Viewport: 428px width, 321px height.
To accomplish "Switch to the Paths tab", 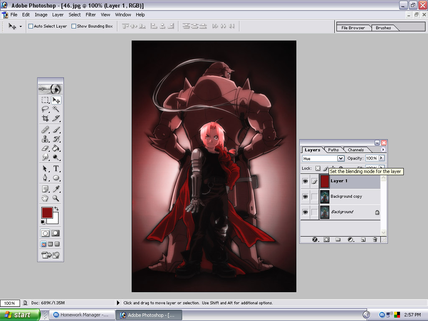I will 333,150.
